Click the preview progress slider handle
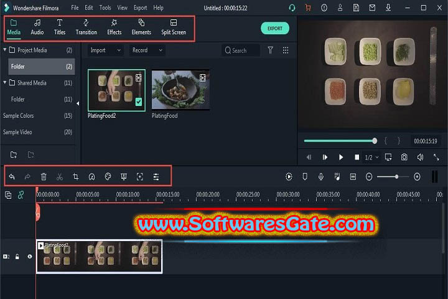Screen dimensions: 448x299 coord(375,141)
